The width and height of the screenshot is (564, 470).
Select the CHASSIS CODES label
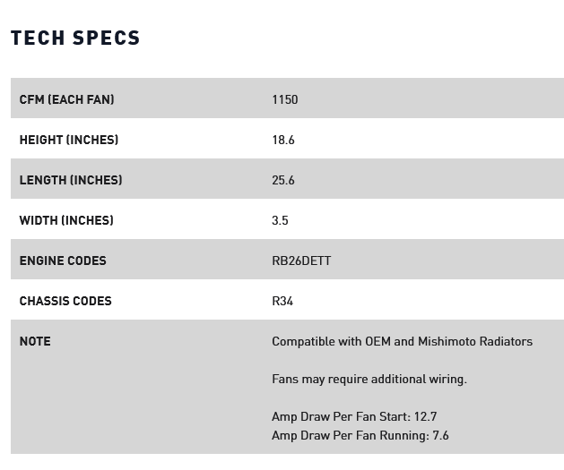pyautogui.click(x=65, y=301)
